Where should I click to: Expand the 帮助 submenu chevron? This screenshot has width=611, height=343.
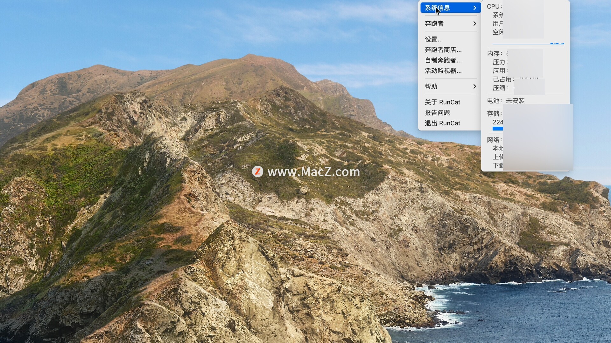pos(474,86)
